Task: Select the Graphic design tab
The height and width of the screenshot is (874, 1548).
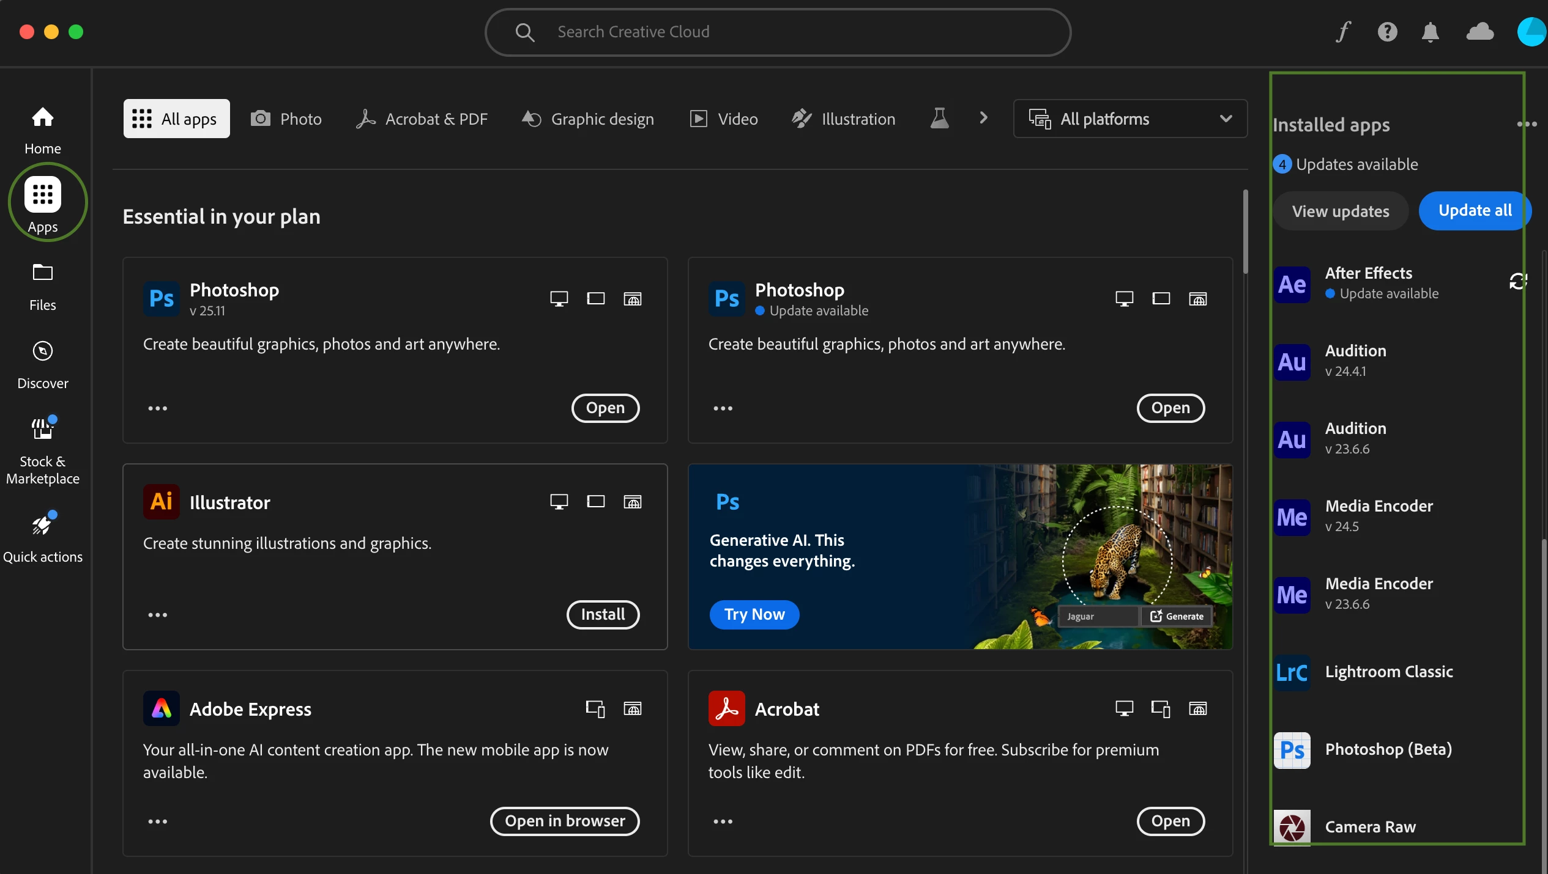Action: (x=587, y=119)
